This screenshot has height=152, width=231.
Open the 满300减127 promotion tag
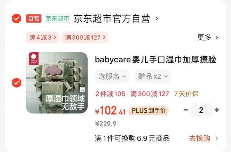[85, 37]
